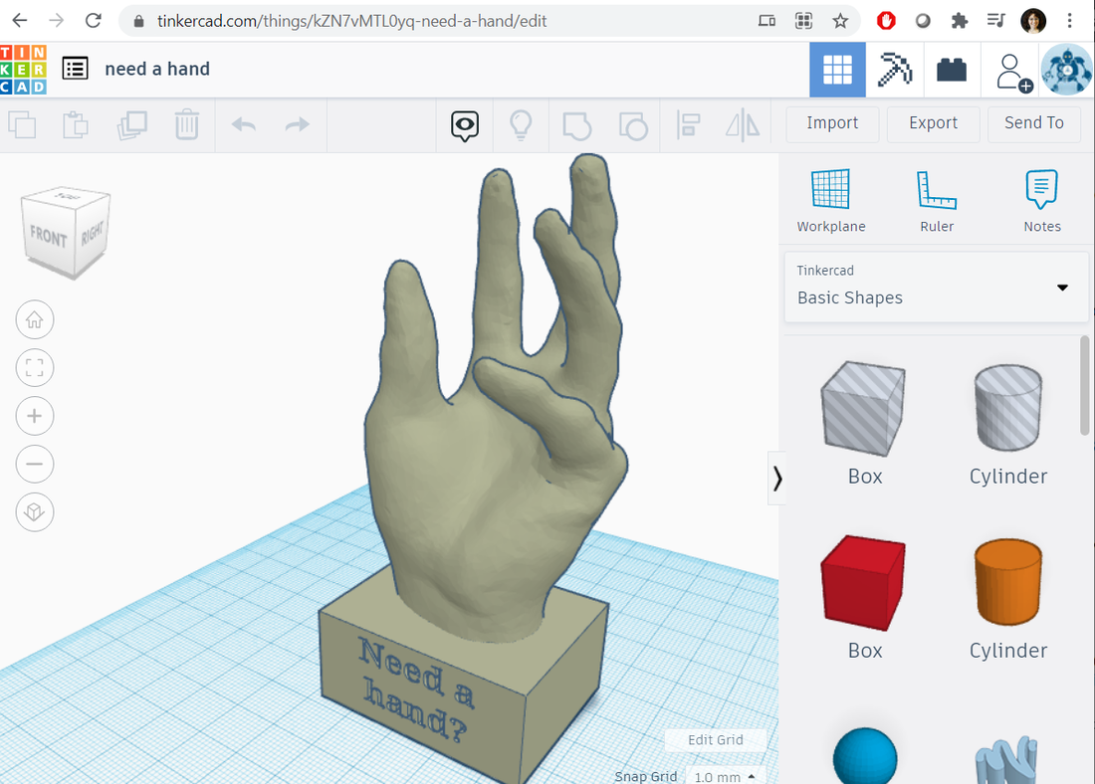Click the red ad-blocker extension icon

click(886, 21)
